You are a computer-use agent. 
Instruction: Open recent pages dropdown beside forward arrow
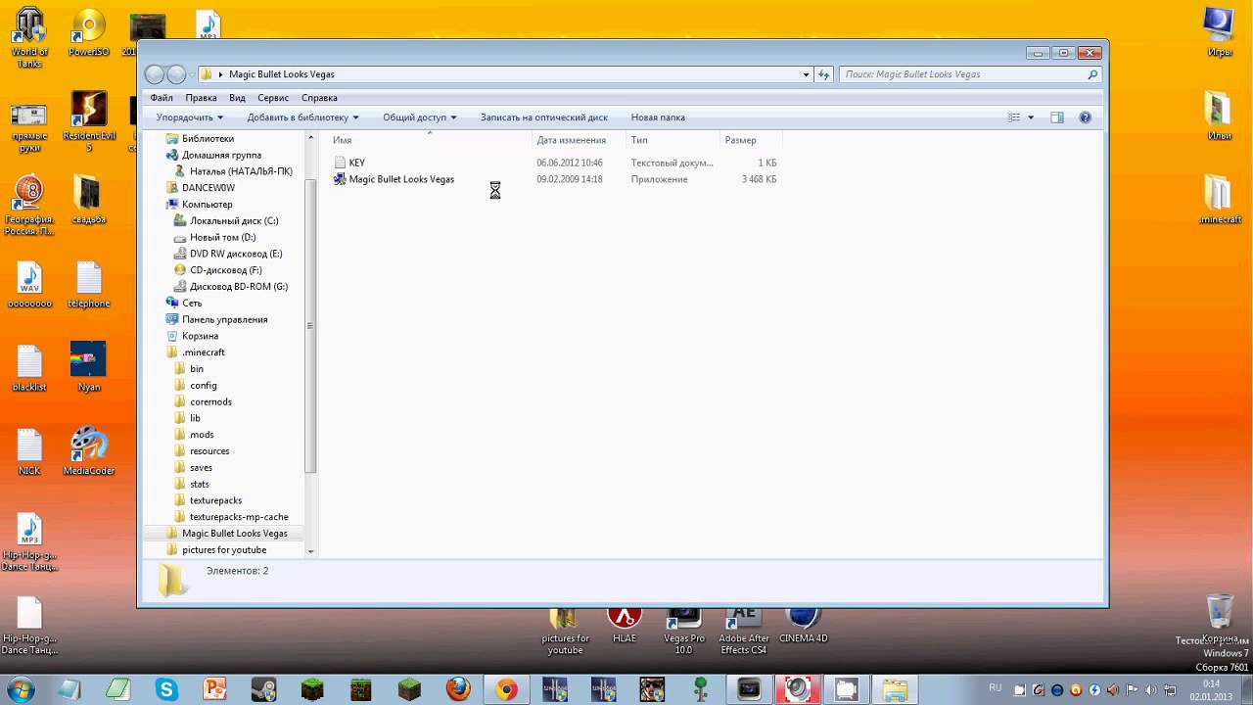194,74
